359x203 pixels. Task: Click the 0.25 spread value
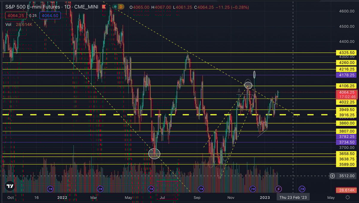click(33, 16)
